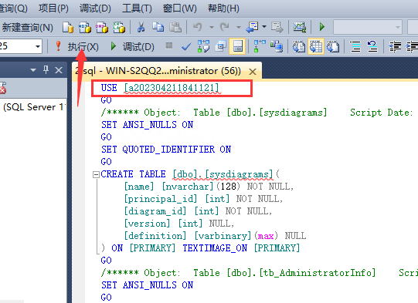418x303 pixels.
Task: Comment out the selected lines
Action: pos(355,47)
